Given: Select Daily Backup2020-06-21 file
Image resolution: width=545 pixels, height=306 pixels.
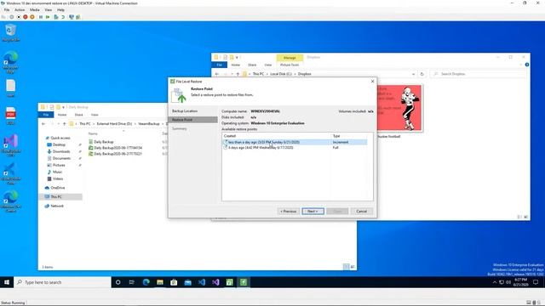Looking at the screenshot, I should (x=115, y=154).
